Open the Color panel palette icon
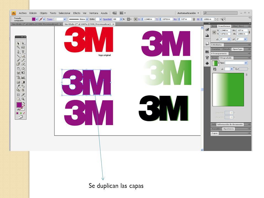Screen dimensions: 264x198 [x=207, y=30]
